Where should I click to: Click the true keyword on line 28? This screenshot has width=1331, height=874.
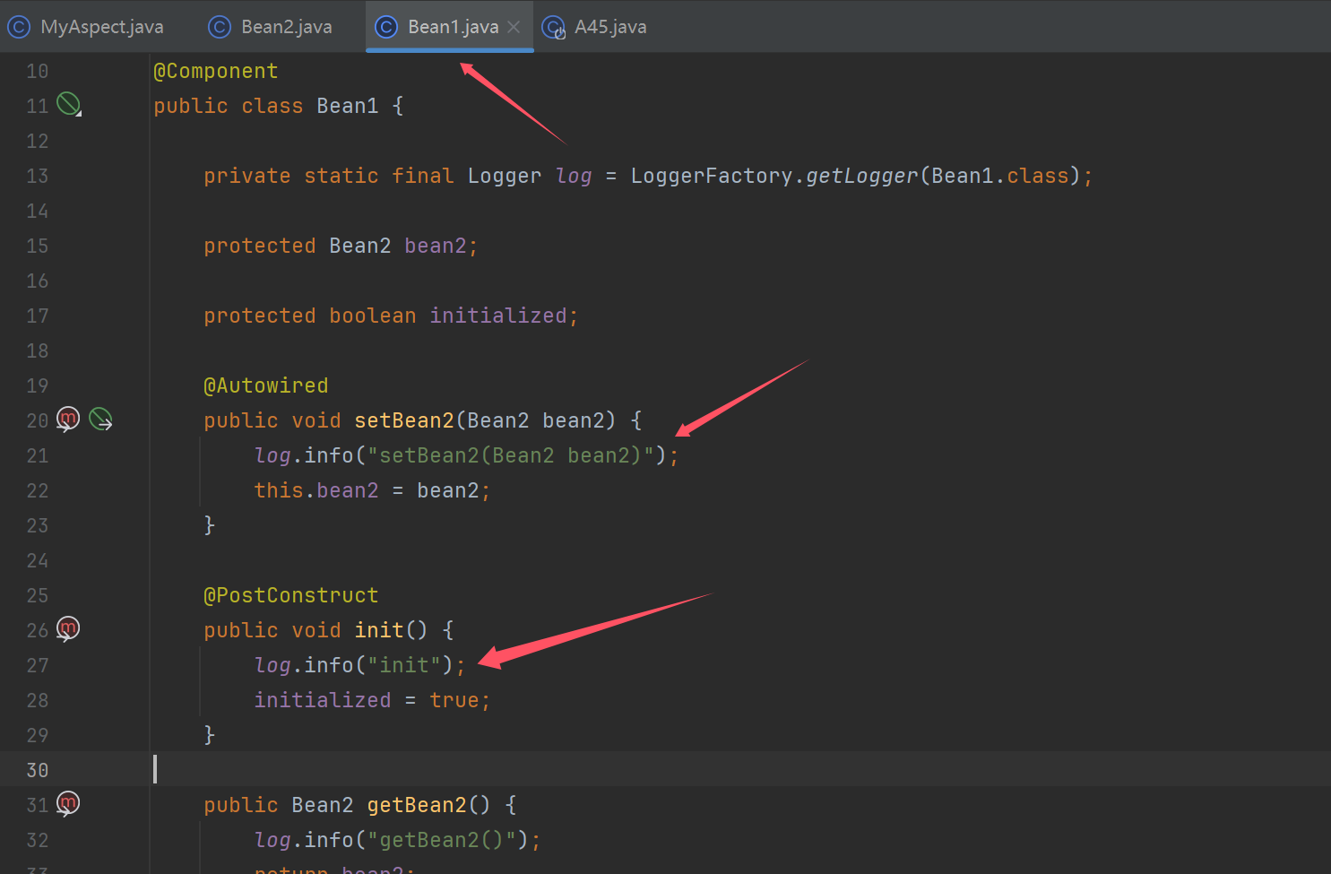coord(454,700)
